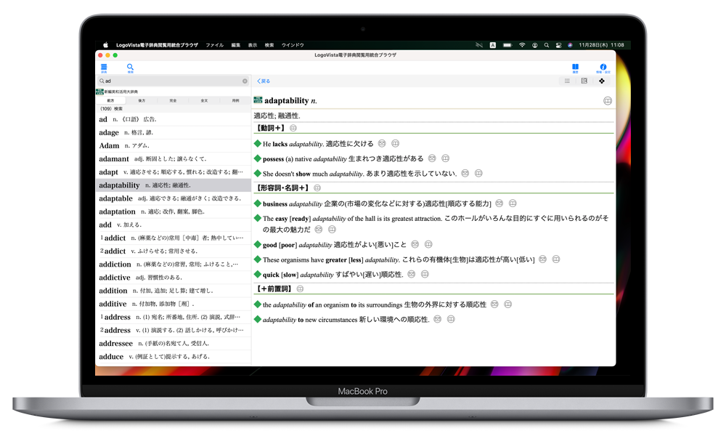Click grid icon after "These organisms have greater" example
The width and height of the screenshot is (726, 436).
pyautogui.click(x=556, y=259)
